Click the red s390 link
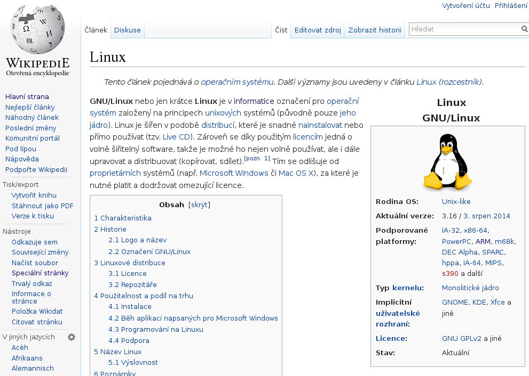This screenshot has width=529, height=376. [450, 273]
